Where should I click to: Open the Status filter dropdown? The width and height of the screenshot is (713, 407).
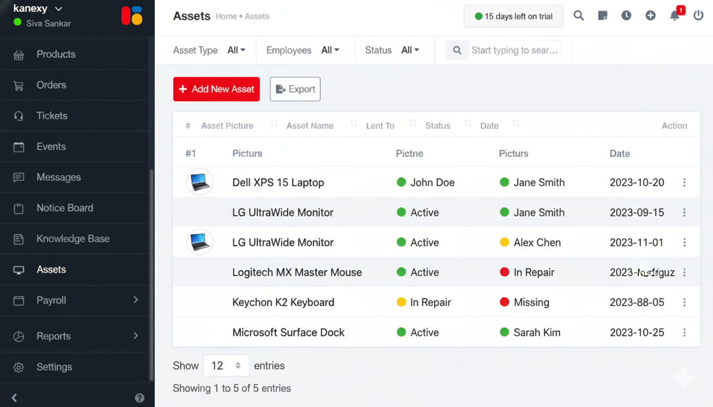point(410,50)
